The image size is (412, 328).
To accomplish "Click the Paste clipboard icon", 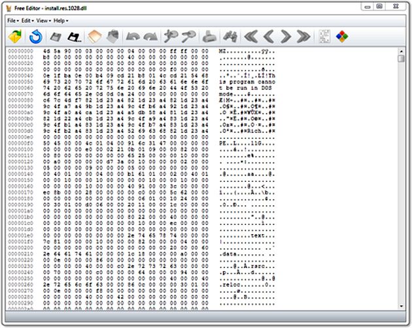I will [112, 37].
